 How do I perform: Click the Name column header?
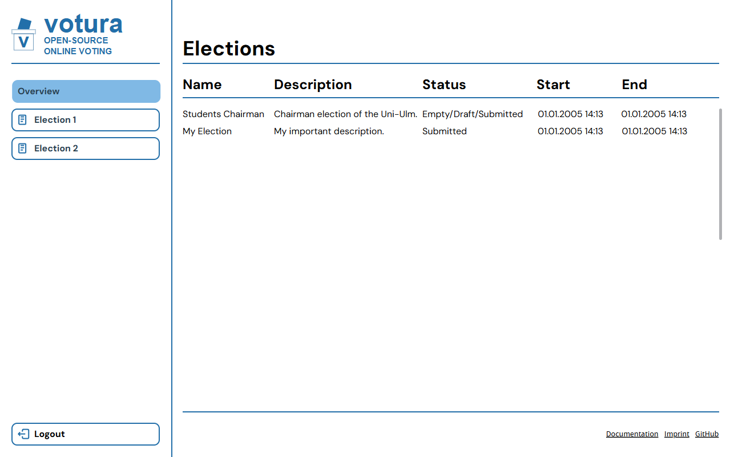(x=202, y=85)
